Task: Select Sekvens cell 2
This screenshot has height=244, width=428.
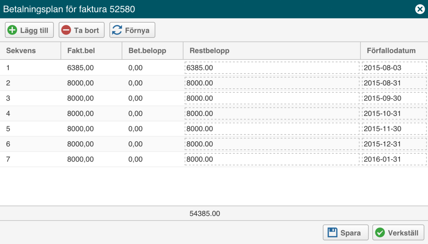Action: 30,83
